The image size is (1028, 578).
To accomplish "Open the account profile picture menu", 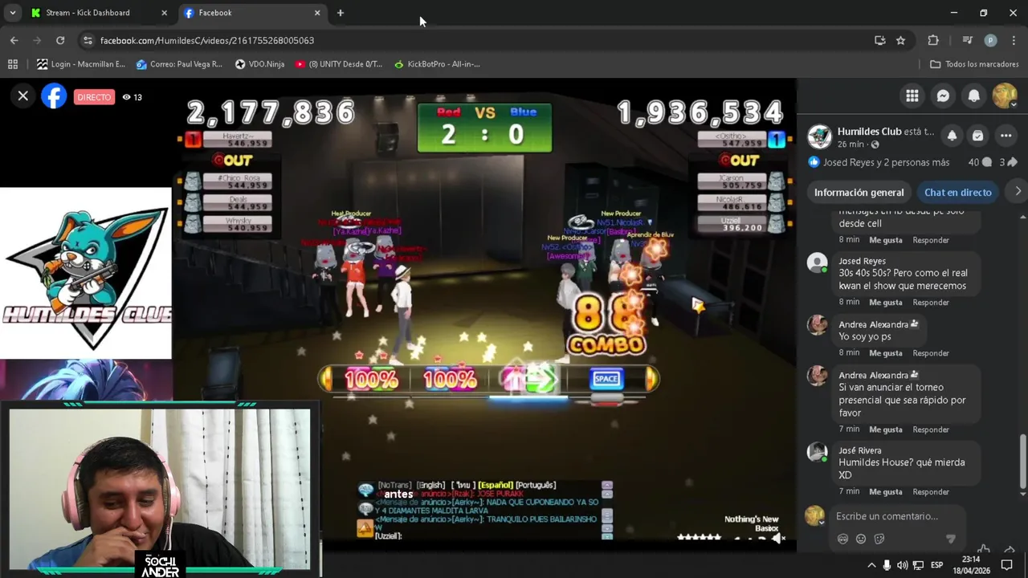I will (x=1004, y=96).
